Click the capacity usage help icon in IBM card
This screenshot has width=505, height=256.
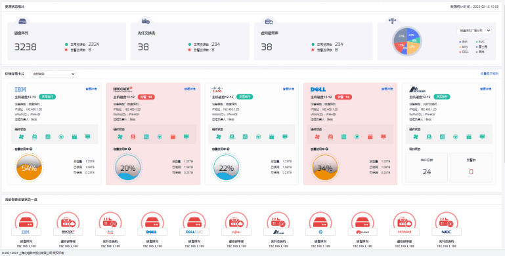pos(31,149)
